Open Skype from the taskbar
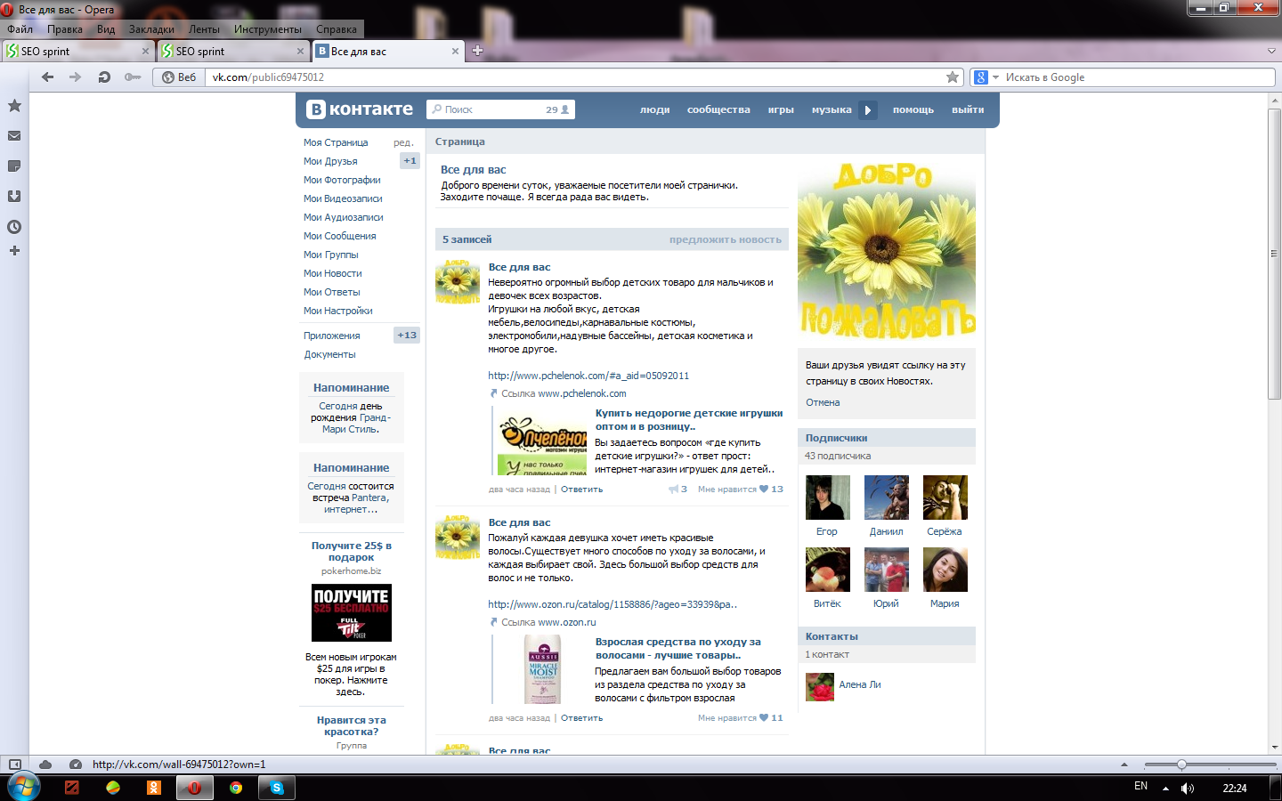The width and height of the screenshot is (1282, 801). [x=277, y=788]
